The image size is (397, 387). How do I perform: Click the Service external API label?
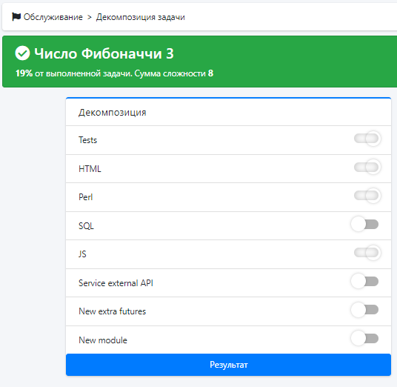(x=116, y=283)
